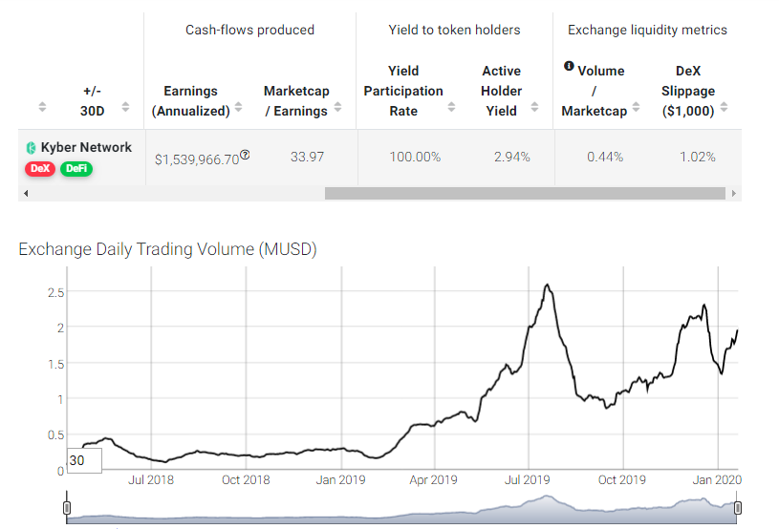
Task: Click the Volume / Marketcap column header
Action: point(595,91)
